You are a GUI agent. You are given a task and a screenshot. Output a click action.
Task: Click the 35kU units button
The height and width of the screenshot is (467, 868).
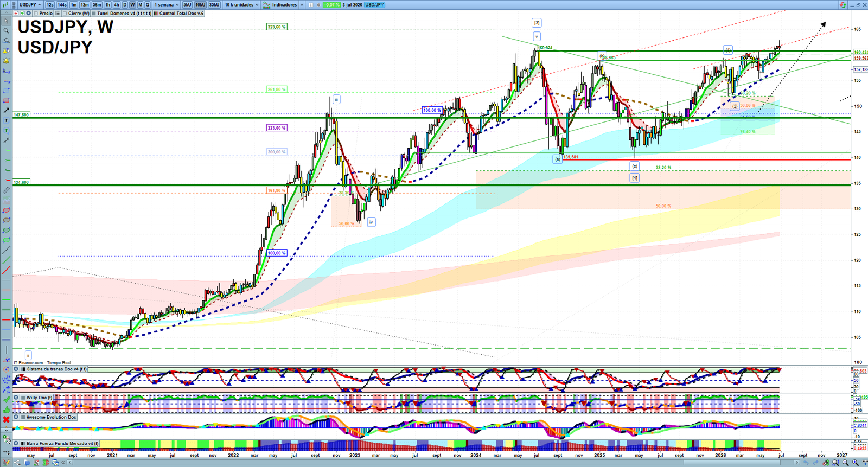click(214, 4)
